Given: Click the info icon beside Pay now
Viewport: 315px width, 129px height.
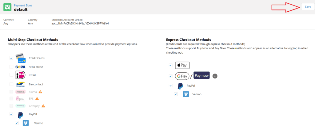Looking at the screenshot, I should [x=215, y=76].
